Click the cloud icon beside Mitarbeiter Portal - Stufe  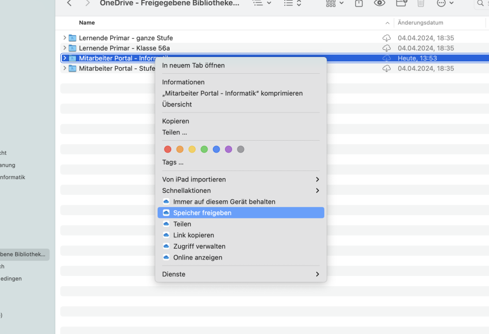(x=386, y=68)
